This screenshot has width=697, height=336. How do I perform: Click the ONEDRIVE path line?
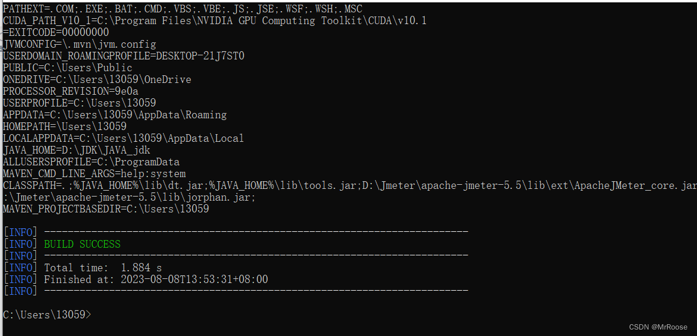tap(97, 79)
